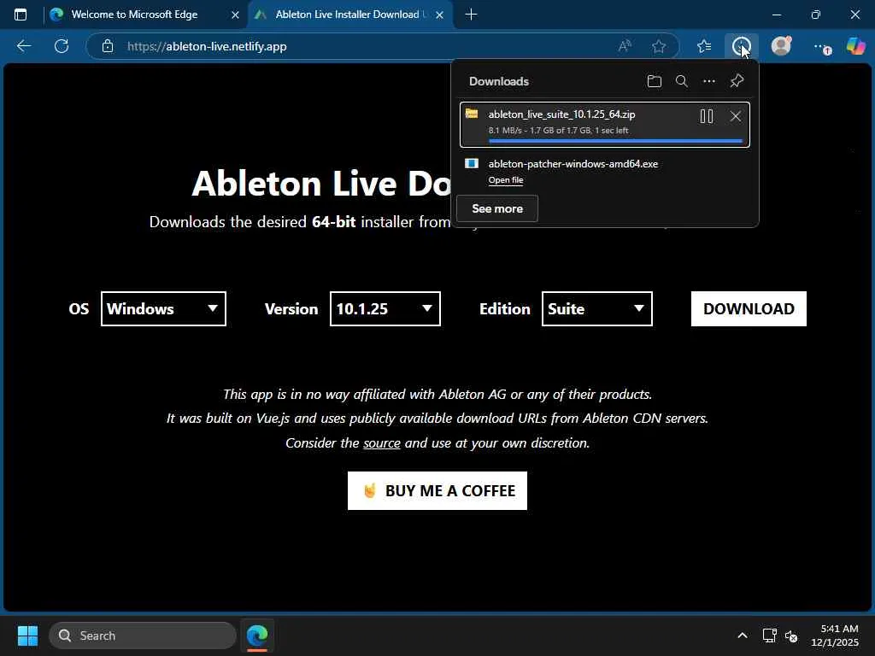The width and height of the screenshot is (875, 656).
Task: Click the not affiliated disclaimer line
Action: pyautogui.click(x=437, y=395)
